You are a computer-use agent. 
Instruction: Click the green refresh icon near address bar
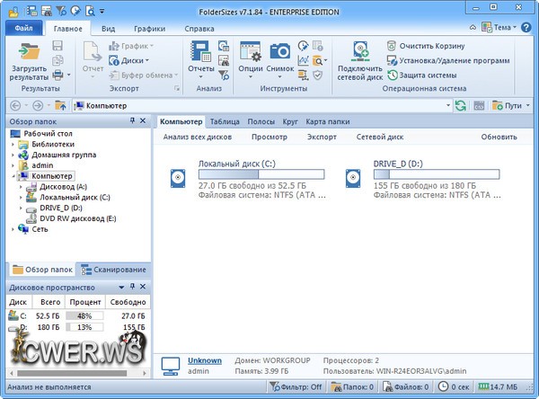(x=461, y=106)
